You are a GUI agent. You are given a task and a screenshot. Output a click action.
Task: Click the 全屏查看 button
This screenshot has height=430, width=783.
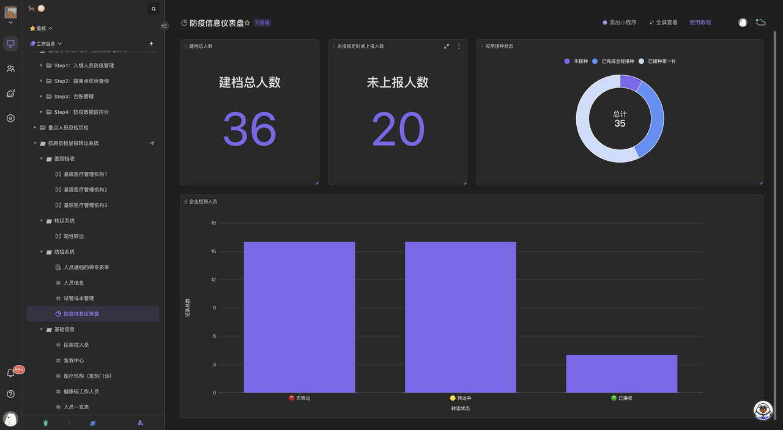pos(663,23)
